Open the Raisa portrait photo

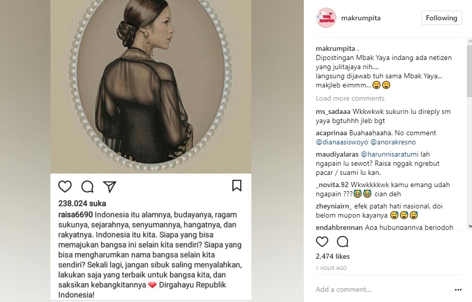151,86
